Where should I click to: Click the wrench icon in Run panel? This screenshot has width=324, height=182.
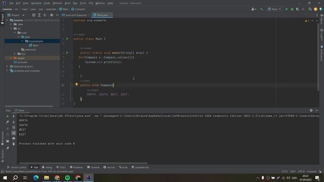(8, 122)
